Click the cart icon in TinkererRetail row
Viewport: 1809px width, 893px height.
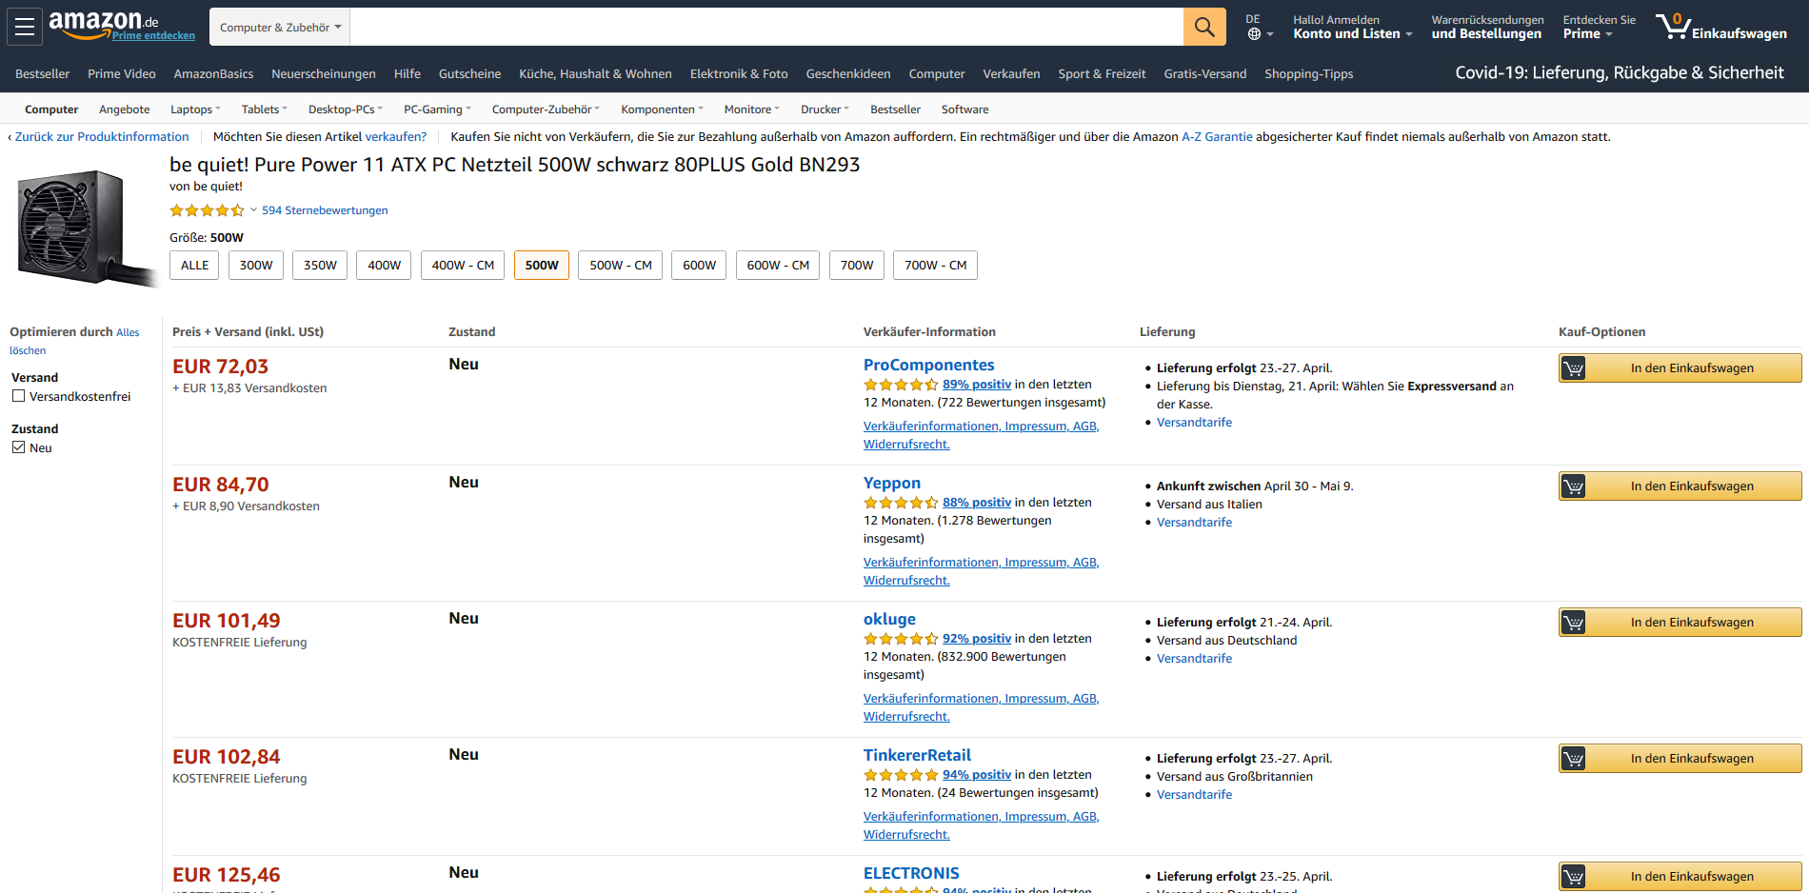pyautogui.click(x=1574, y=759)
